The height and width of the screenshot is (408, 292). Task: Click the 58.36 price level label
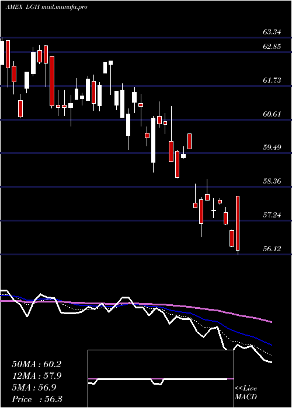point(272,181)
